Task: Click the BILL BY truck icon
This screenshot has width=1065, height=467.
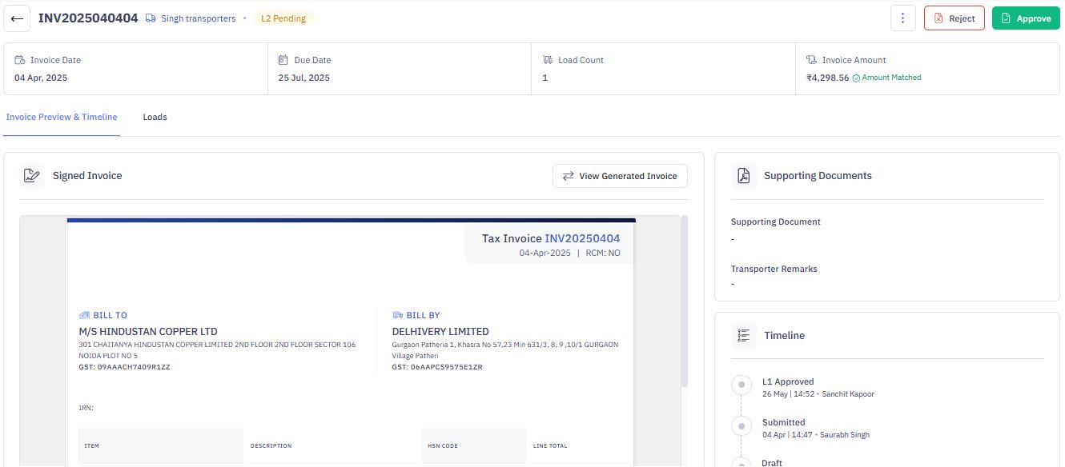Action: pyautogui.click(x=397, y=315)
